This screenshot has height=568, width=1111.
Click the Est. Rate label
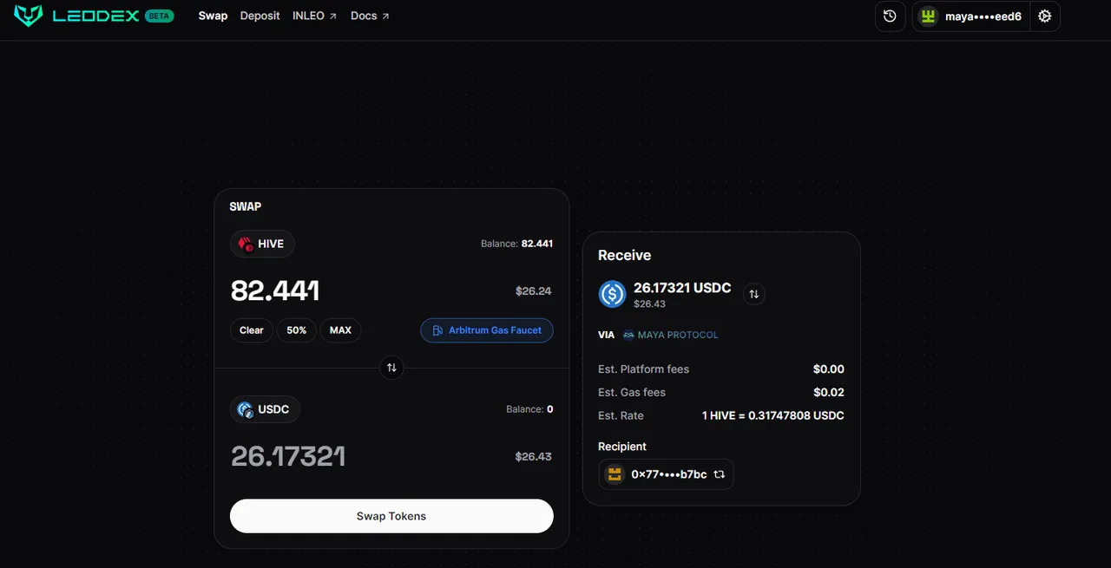(621, 415)
